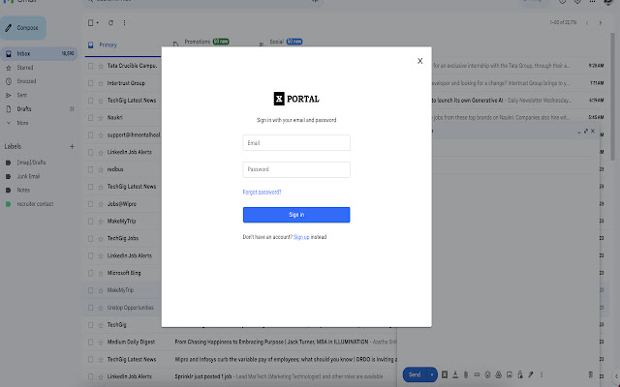The height and width of the screenshot is (387, 620).
Task: Select the Medium Daily Digest email checkbox
Action: tap(90, 342)
